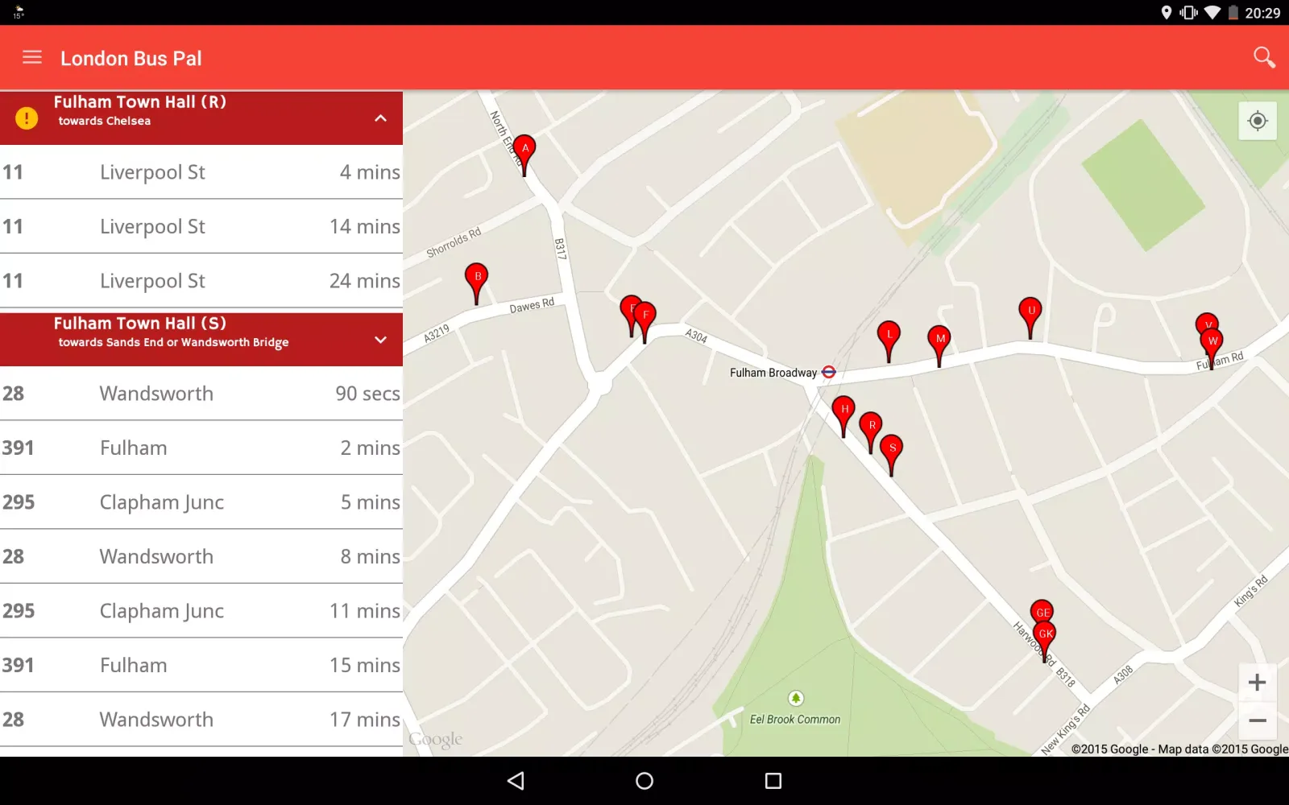Tap the location status bar icon

[1166, 12]
